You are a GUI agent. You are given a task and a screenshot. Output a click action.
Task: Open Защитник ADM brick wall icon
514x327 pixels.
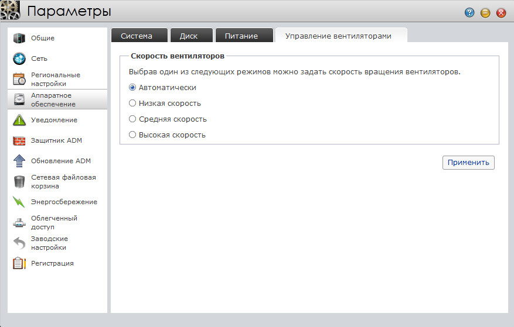pyautogui.click(x=19, y=141)
